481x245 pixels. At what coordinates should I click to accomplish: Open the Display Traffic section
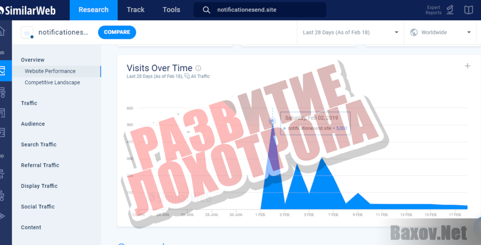39,186
